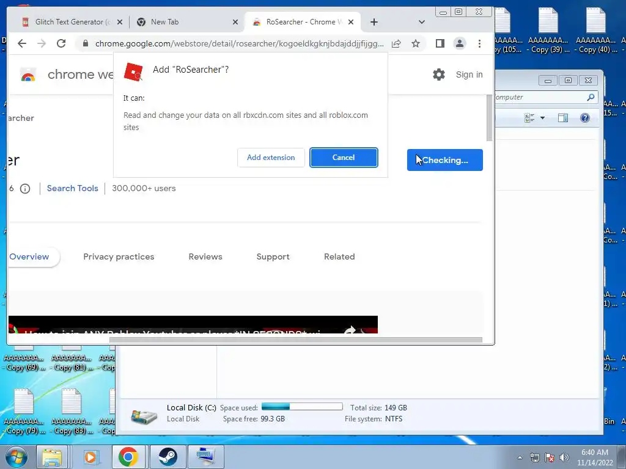Click the video share arrow icon
The width and height of the screenshot is (626, 469).
pos(350,330)
